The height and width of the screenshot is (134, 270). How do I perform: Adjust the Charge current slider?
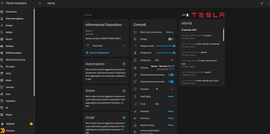[x=166, y=46]
